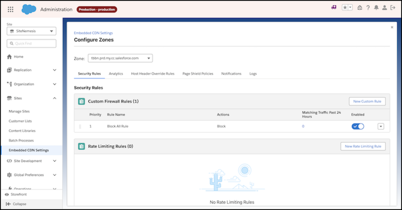
Task: Open the user profile icon
Action: pyautogui.click(x=384, y=8)
